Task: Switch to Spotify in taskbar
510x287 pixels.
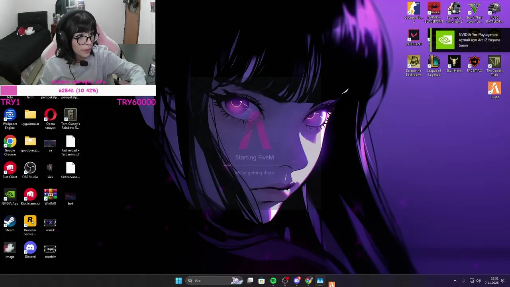Action: [273, 281]
